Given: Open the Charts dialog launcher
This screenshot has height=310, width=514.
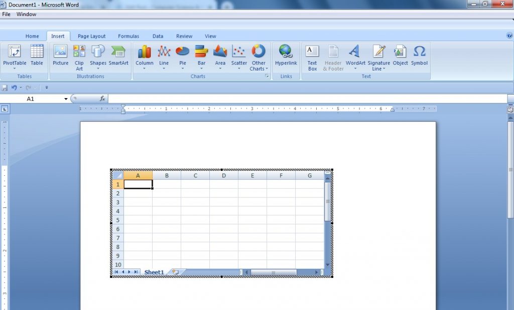Looking at the screenshot, I should point(267,76).
